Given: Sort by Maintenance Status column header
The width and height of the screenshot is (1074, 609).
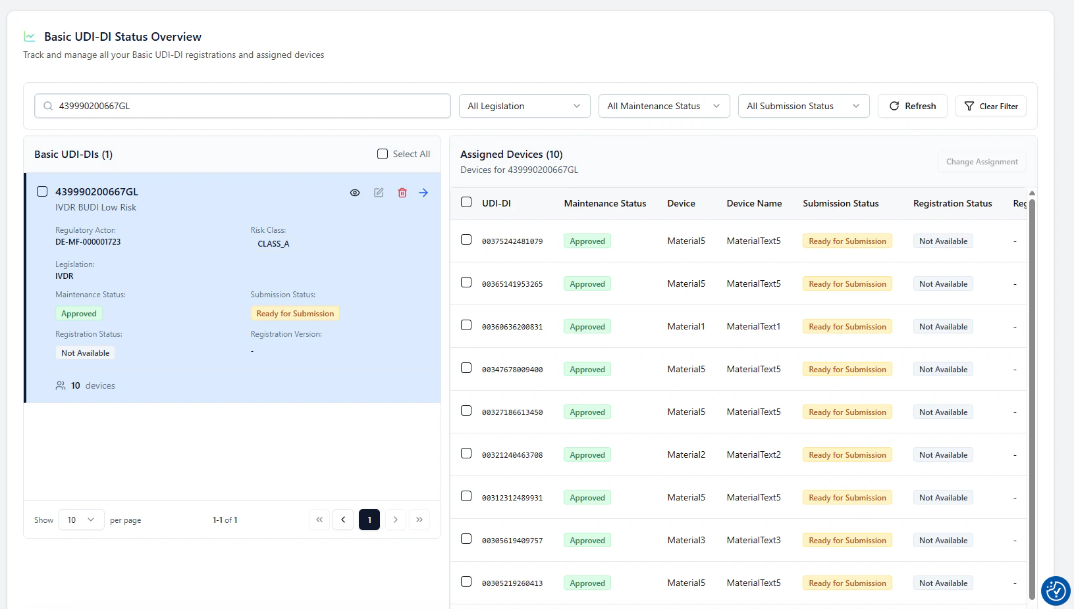Looking at the screenshot, I should pyautogui.click(x=605, y=203).
